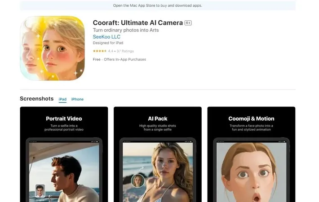Click the Cooraft: Ultimate AI Camera title
Screen dimensions: 319x202
click(x=137, y=22)
